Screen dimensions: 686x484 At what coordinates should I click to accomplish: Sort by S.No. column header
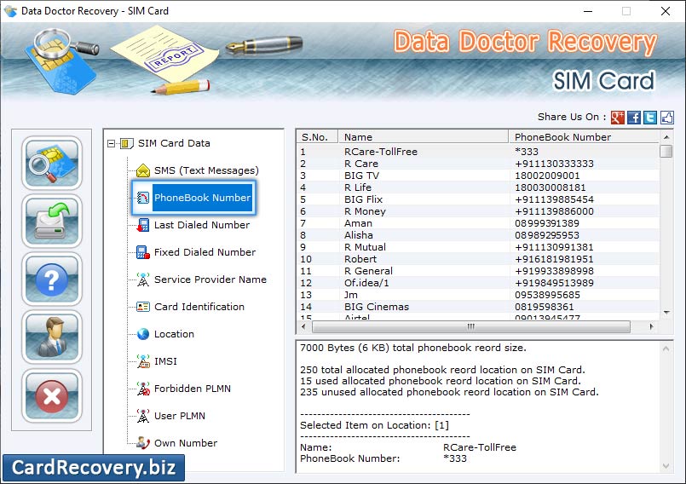point(317,137)
